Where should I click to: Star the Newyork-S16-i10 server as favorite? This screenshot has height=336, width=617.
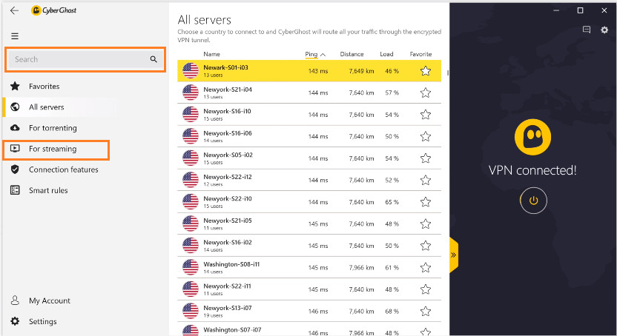coord(426,115)
